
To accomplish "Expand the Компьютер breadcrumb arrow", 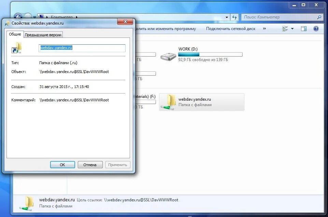I will 76,17.
